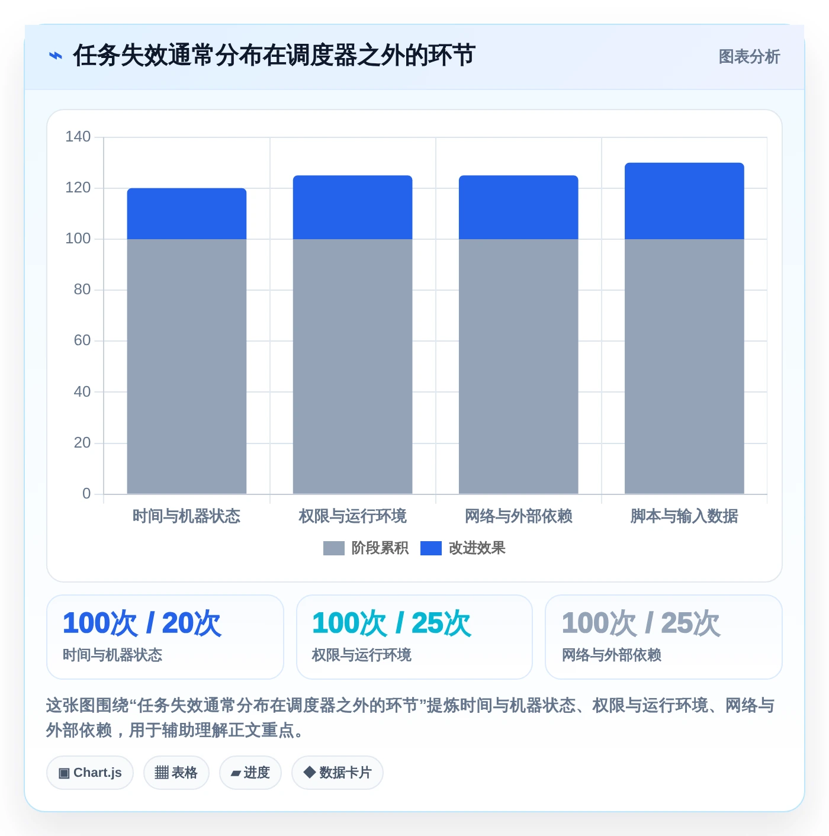Screen dimensions: 829x836
Task: Click the 权限与运行环境 x-axis label
Action: click(x=352, y=516)
